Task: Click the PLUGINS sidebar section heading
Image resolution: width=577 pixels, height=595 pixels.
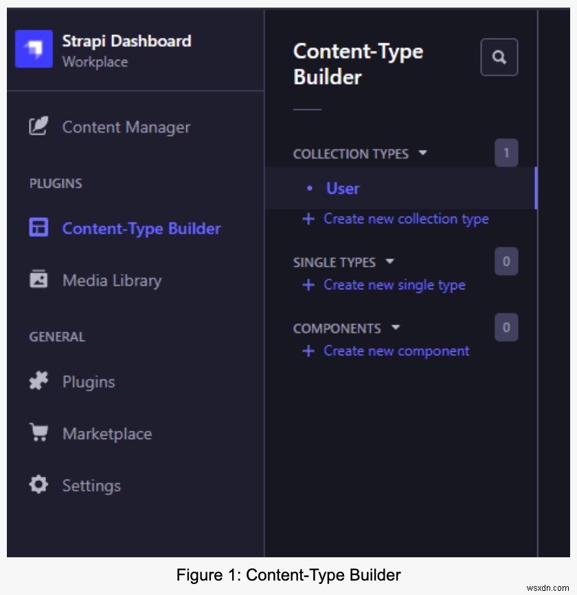Action: [x=56, y=183]
